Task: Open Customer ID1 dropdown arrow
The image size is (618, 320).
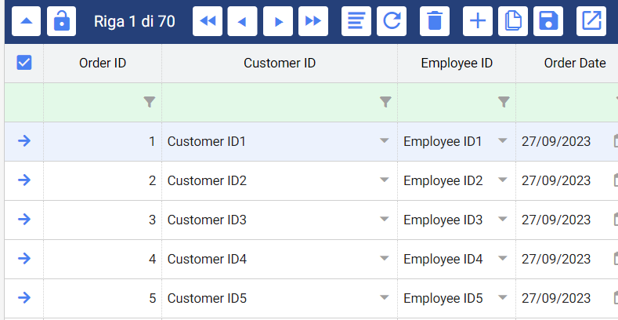Action: coord(384,141)
